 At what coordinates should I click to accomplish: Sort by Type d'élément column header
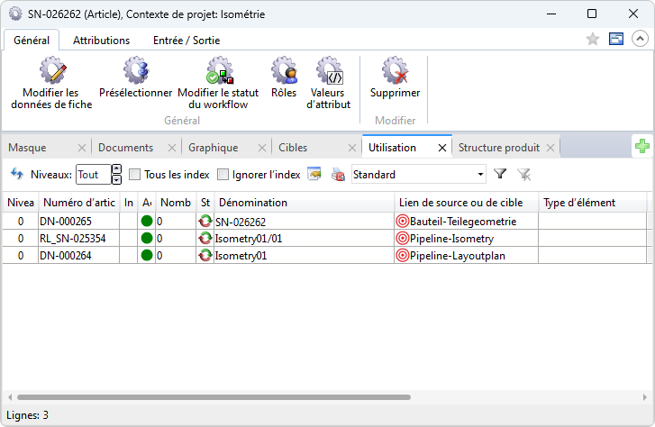(x=593, y=203)
